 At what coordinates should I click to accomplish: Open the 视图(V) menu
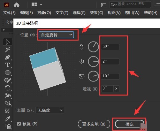(x=114, y=13)
